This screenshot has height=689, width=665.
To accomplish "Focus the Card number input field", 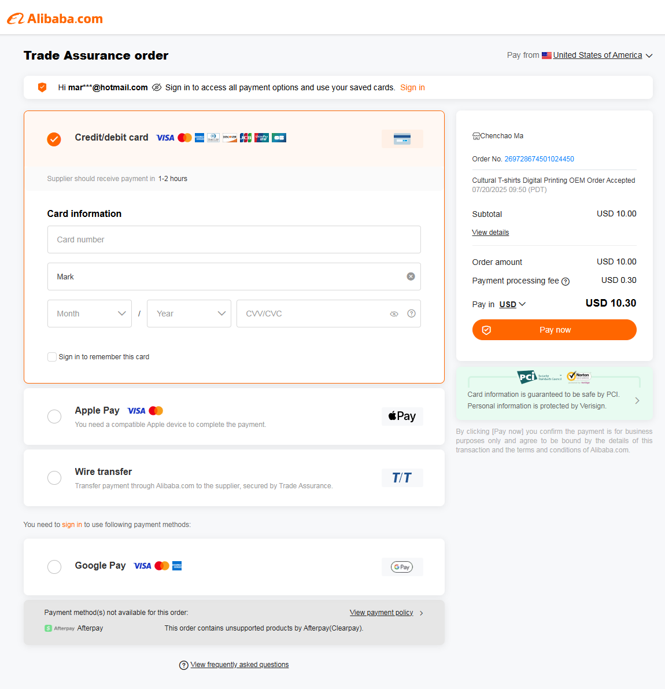I will coord(234,240).
